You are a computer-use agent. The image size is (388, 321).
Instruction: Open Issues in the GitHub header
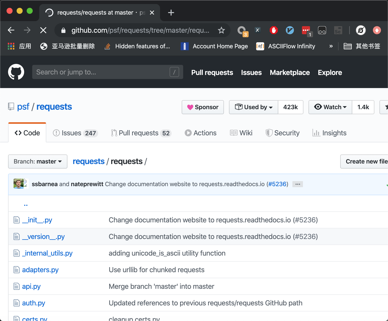(251, 72)
